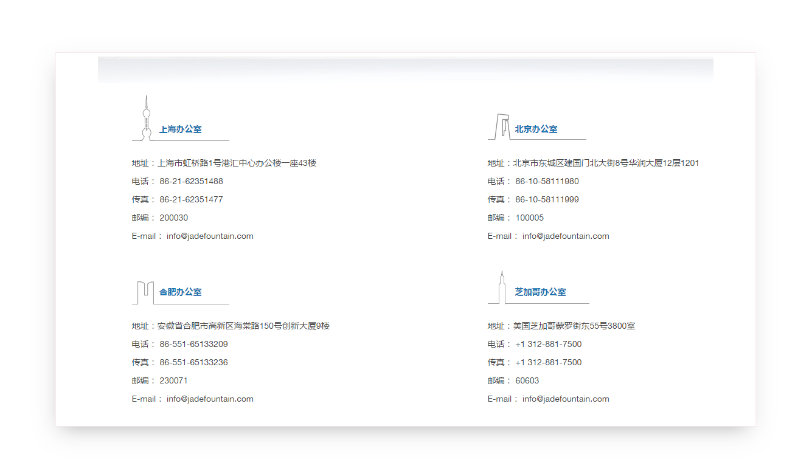Click Hefei fax 86-551-65133236
Viewport: 812px width, 474px height.
194,363
